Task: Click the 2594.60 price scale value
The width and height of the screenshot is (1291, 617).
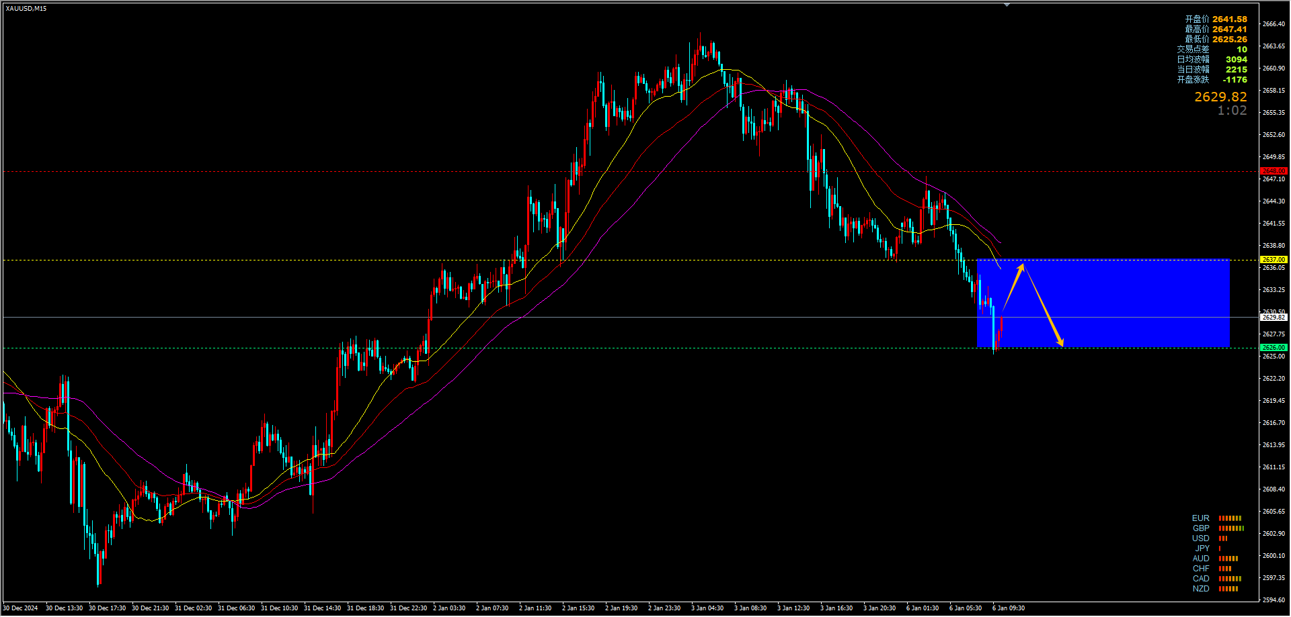Action: pyautogui.click(x=1274, y=600)
